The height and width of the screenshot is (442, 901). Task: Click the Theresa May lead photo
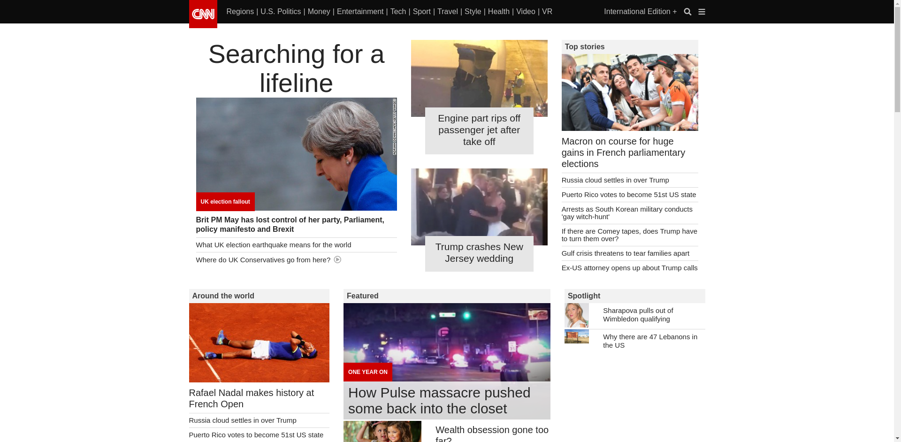pyautogui.click(x=296, y=154)
